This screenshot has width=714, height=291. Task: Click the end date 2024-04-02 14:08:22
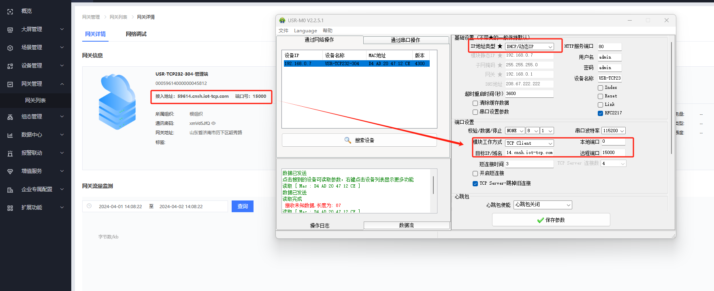point(181,207)
